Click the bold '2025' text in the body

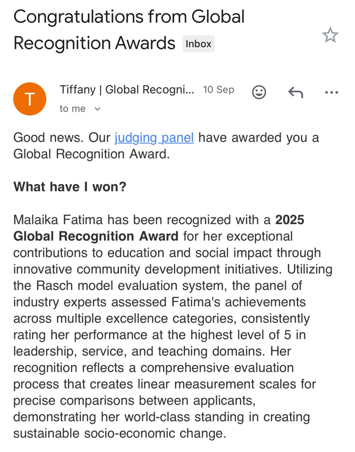(x=290, y=220)
